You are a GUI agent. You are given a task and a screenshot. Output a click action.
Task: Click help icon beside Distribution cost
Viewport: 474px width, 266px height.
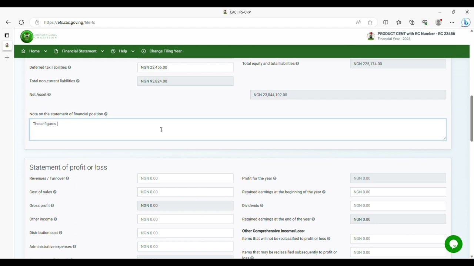pos(60,233)
